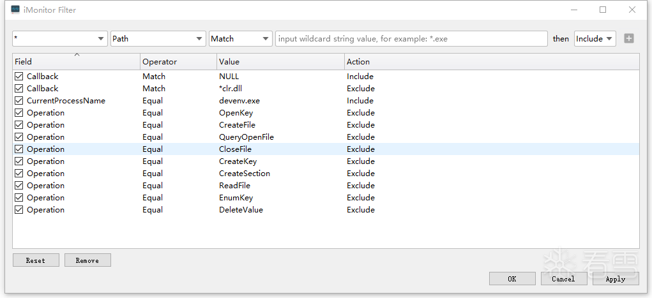This screenshot has width=652, height=298.
Task: Click the iMonitor Filter title bar icon
Action: pyautogui.click(x=15, y=10)
